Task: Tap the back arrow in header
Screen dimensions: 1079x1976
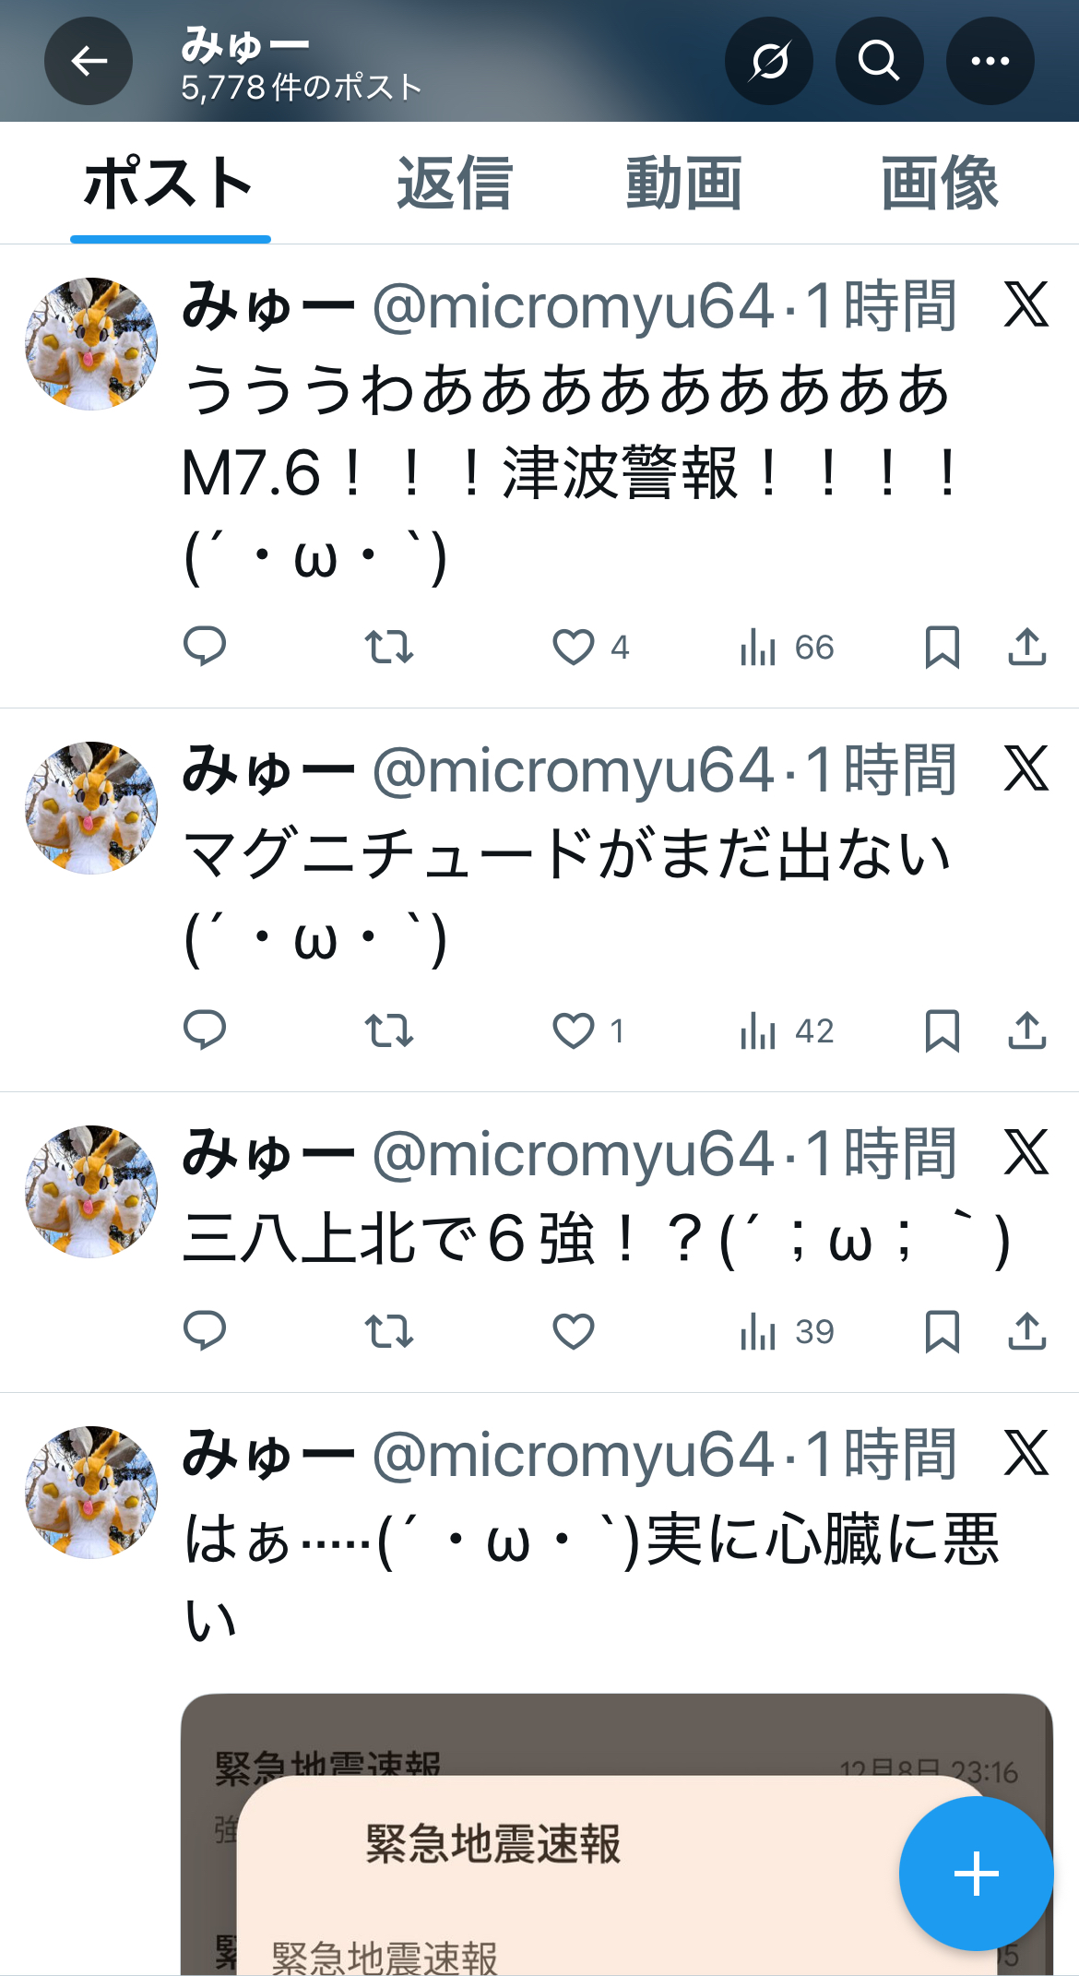Action: pyautogui.click(x=89, y=61)
